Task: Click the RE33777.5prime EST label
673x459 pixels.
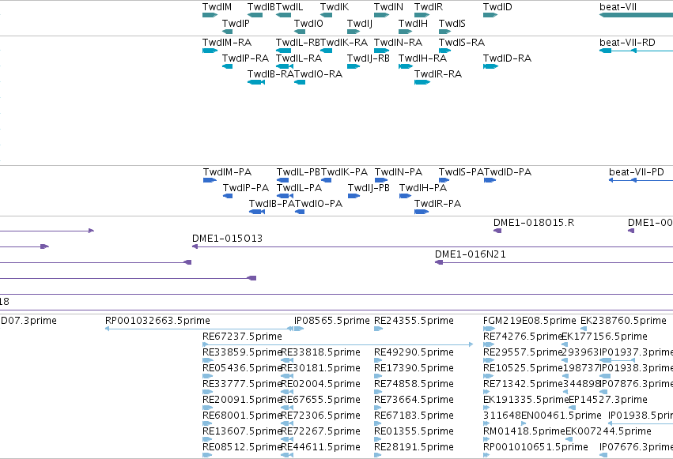Action: [x=242, y=384]
